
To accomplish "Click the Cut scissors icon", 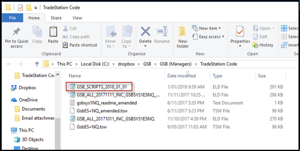I will 65,28.
